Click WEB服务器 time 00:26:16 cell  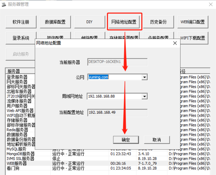pos(118,163)
